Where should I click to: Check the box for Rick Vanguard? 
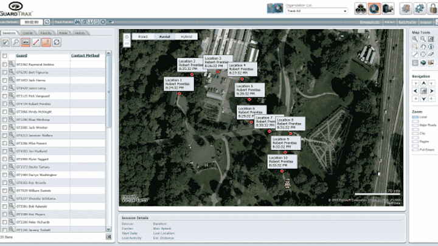pyautogui.click(x=4, y=96)
